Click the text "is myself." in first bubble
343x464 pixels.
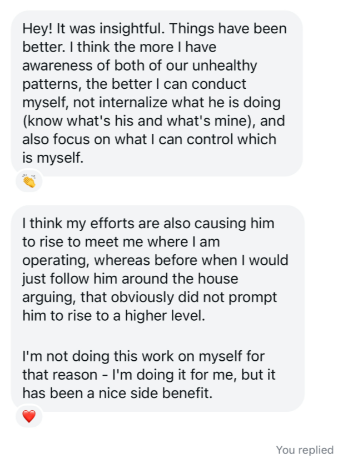[x=53, y=157]
